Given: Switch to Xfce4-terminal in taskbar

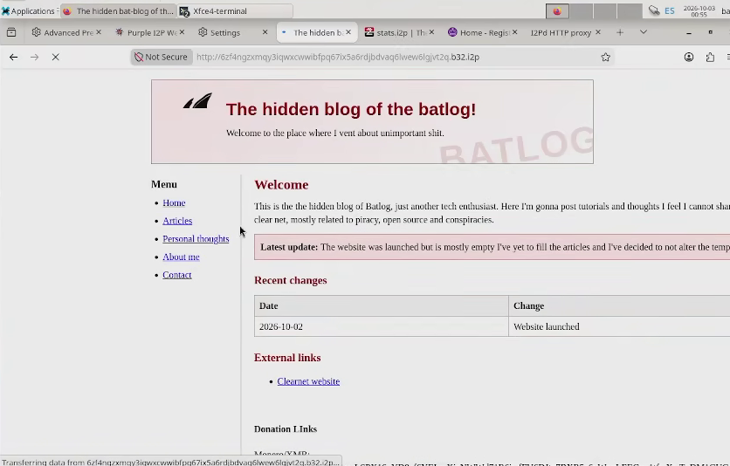Looking at the screenshot, I should pyautogui.click(x=235, y=10).
